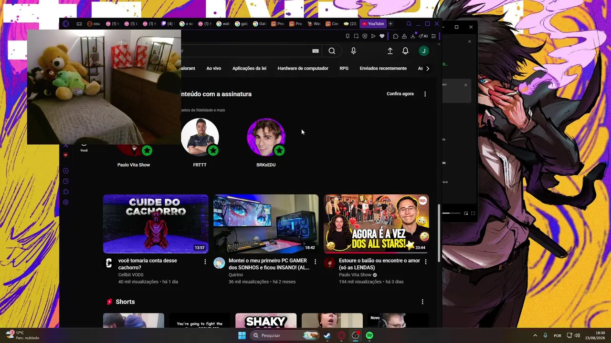The height and width of the screenshot is (343, 611).
Task: Open the taskbar volume icon
Action: pyautogui.click(x=577, y=335)
